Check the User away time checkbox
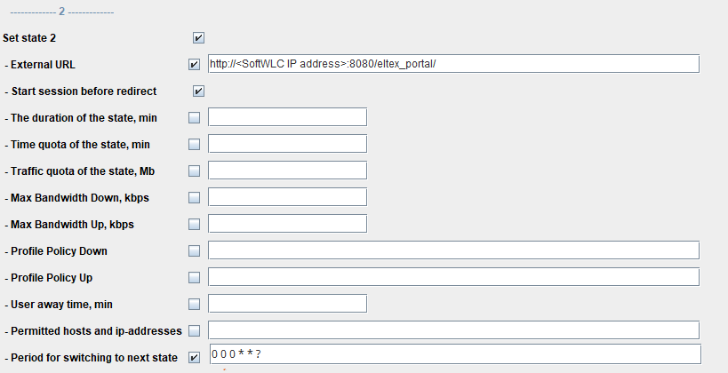 coord(195,305)
